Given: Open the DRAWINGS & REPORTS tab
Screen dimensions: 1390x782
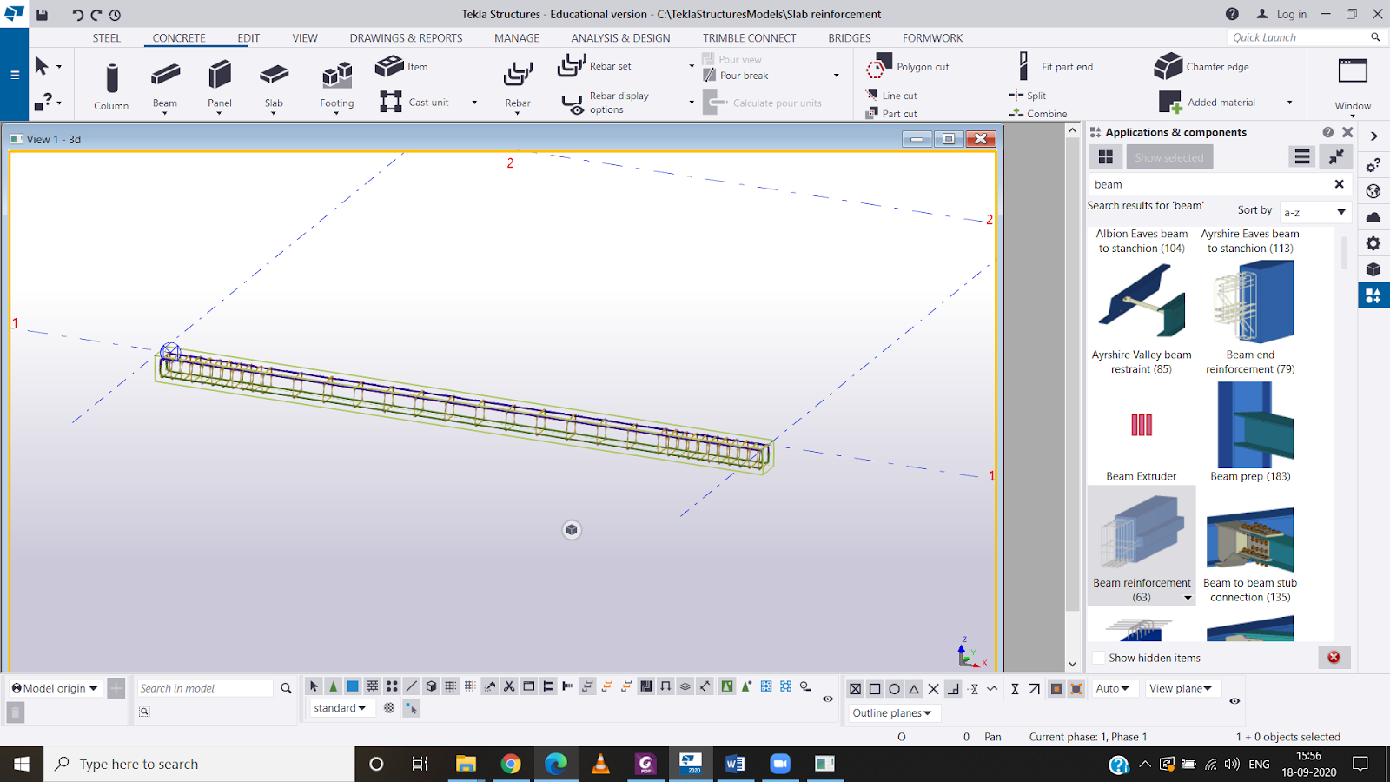Looking at the screenshot, I should (x=406, y=38).
